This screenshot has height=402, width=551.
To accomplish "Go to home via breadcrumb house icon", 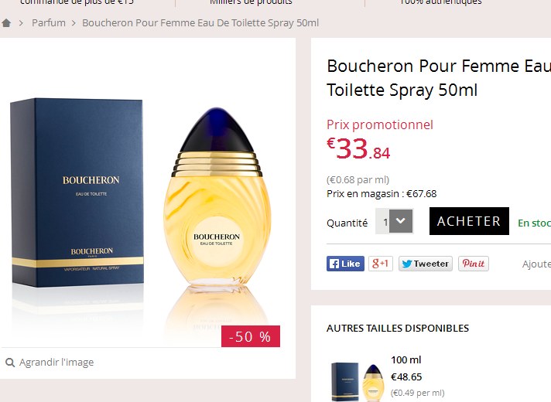I will point(6,23).
